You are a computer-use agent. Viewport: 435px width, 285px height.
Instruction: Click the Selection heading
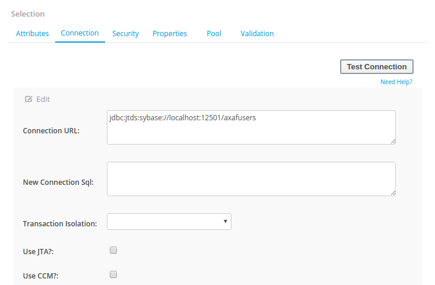(x=28, y=14)
